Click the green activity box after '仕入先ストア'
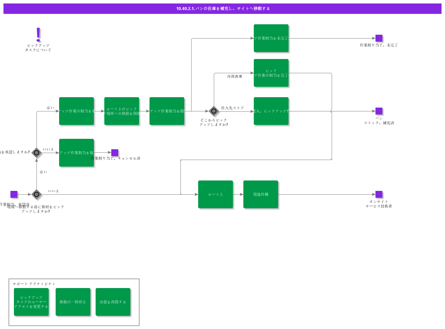This screenshot has height=329, width=445. point(271,111)
